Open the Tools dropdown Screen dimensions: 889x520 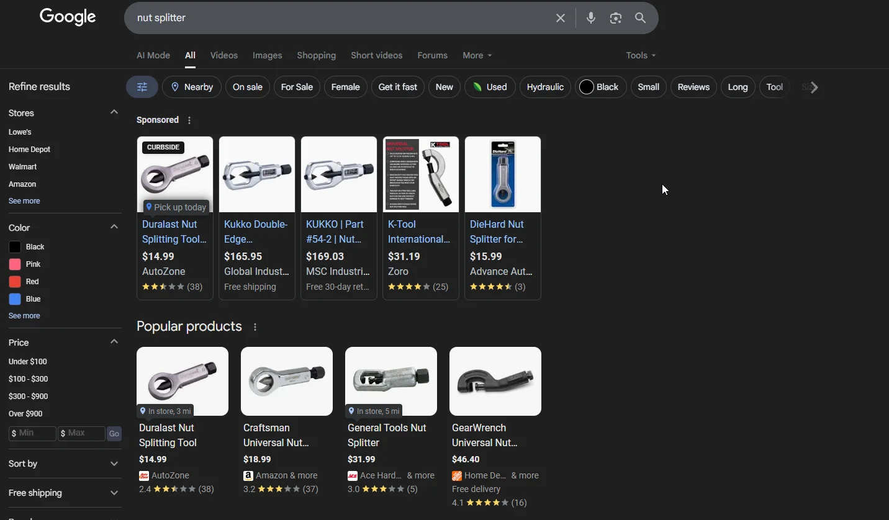(x=641, y=55)
